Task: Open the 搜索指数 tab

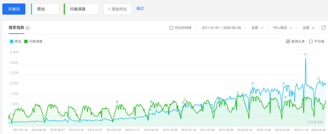Action: (x=16, y=27)
